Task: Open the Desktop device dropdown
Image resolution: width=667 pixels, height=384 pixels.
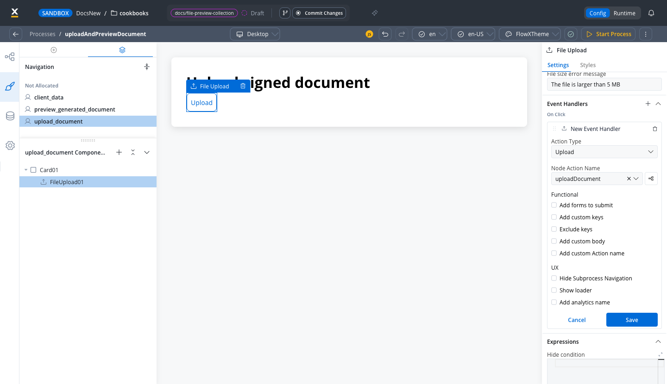Action: click(255, 34)
